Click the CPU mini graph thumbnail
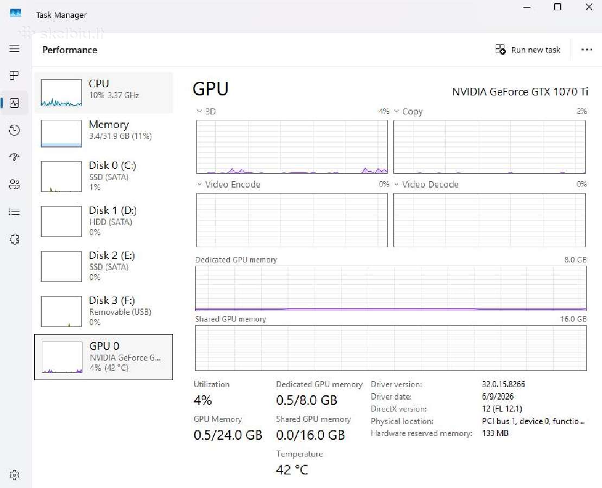The width and height of the screenshot is (602, 488). tap(61, 93)
